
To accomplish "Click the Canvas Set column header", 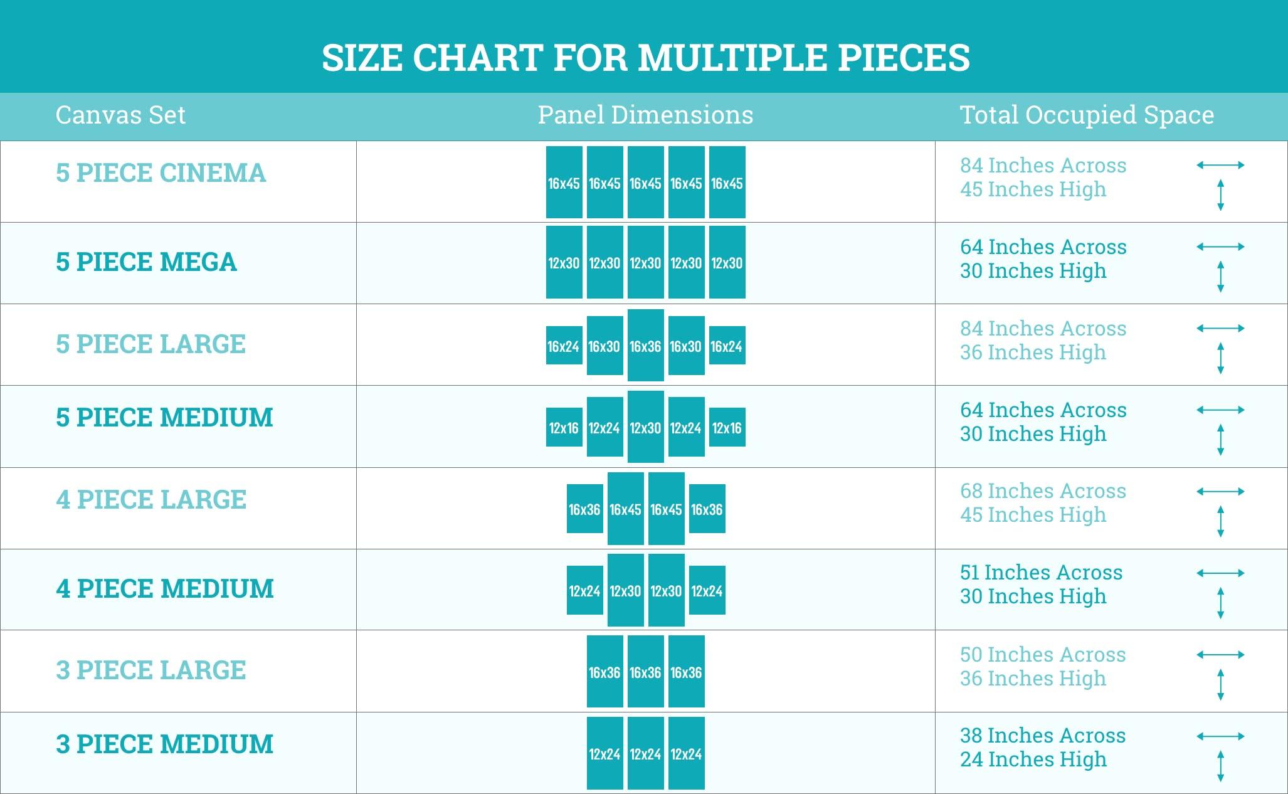I will tap(120, 115).
